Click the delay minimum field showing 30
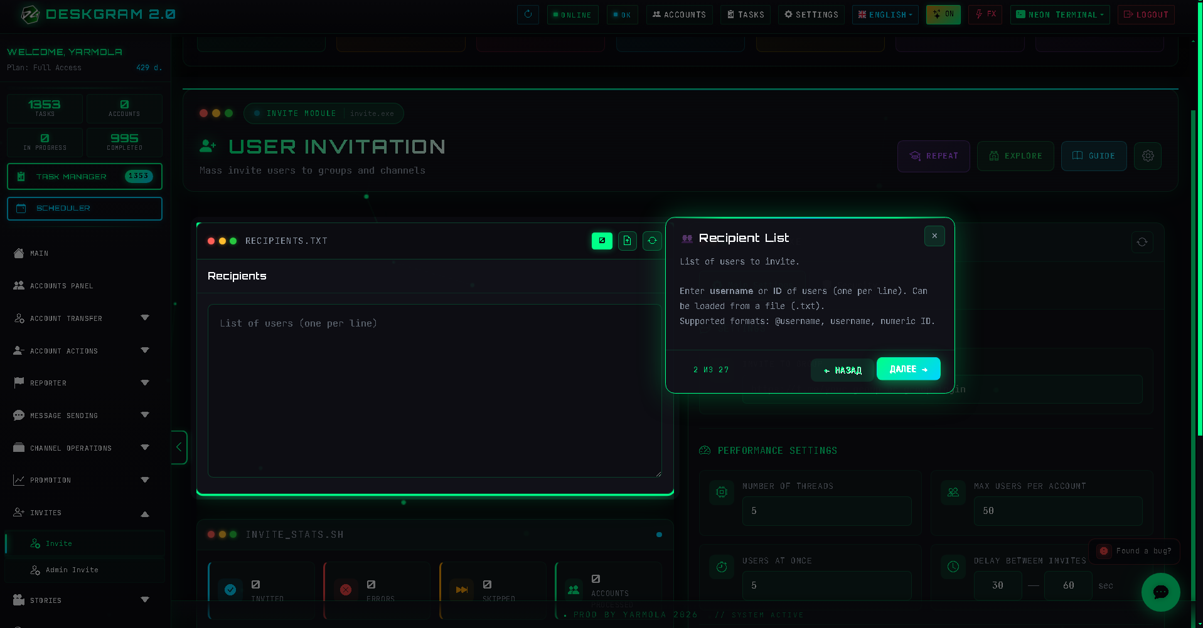Image resolution: width=1203 pixels, height=628 pixels. tap(998, 585)
